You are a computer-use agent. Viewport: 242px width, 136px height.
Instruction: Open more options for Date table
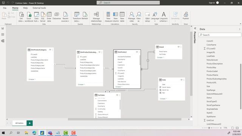184,80
